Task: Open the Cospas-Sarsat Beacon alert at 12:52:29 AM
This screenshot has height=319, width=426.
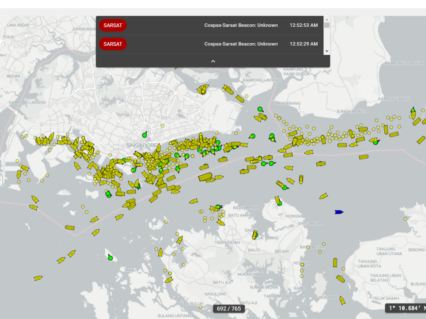Action: 210,44
